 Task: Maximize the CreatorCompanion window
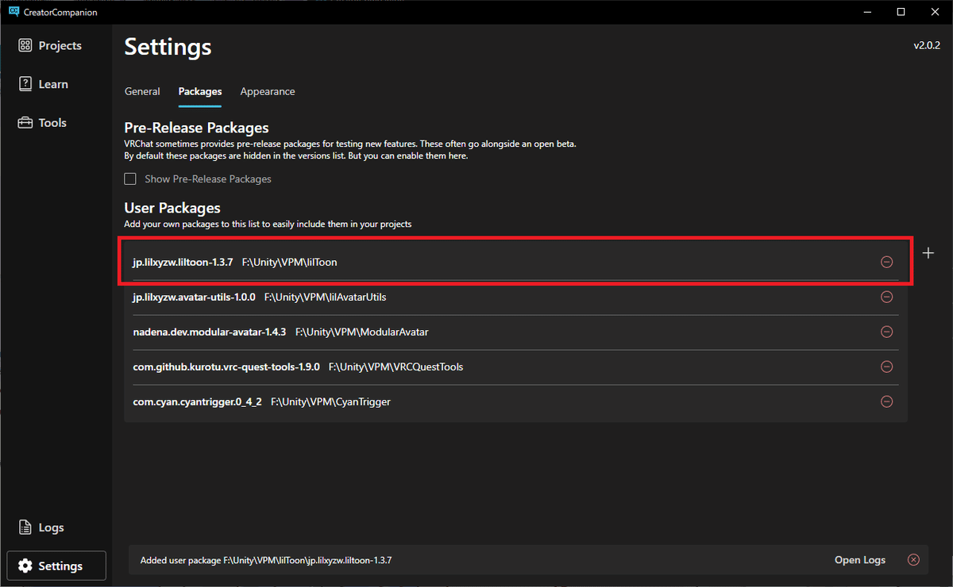[901, 11]
